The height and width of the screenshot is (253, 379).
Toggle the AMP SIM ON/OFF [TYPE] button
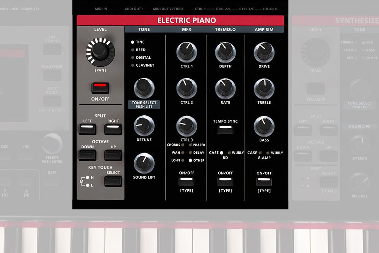264,181
